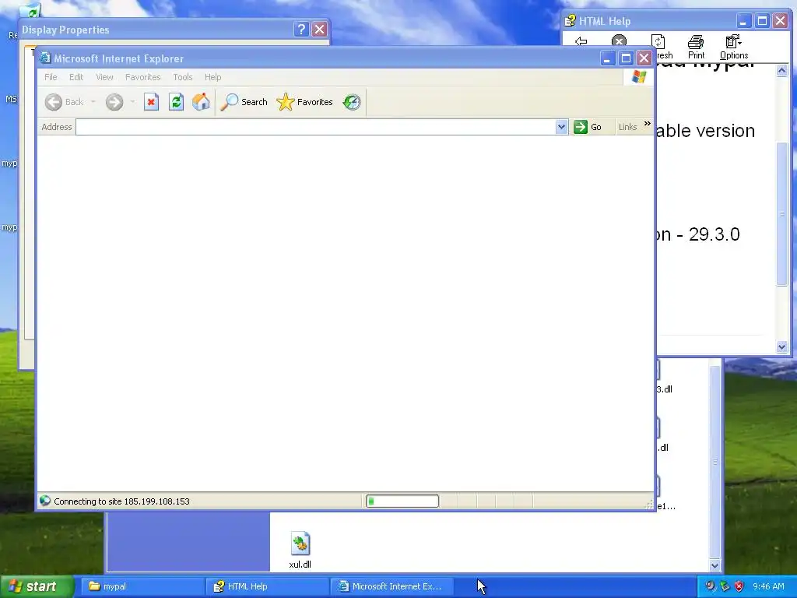Click the Windows flag logo in Internet Explorer
797x598 pixels.
pos(639,77)
